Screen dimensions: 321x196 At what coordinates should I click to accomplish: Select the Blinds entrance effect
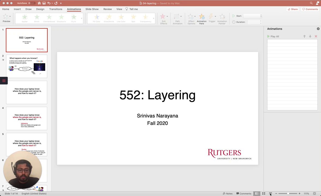[37, 18]
